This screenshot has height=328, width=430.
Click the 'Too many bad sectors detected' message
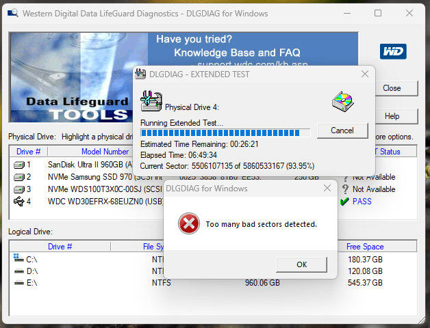pos(262,224)
